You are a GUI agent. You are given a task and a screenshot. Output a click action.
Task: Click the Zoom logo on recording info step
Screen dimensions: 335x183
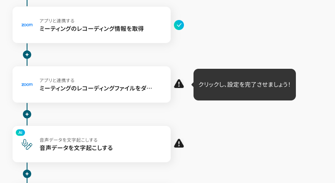pos(27,25)
